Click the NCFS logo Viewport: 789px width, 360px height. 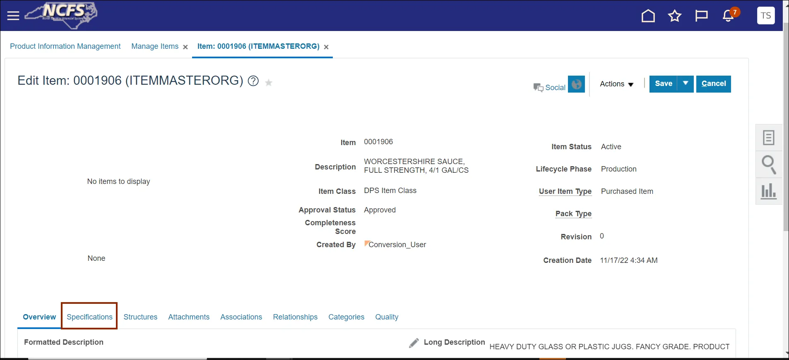pos(61,16)
